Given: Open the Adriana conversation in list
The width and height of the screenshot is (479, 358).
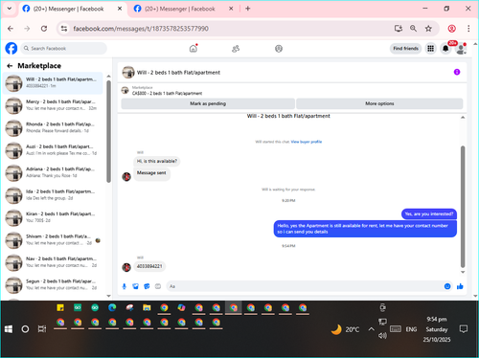Looking at the screenshot, I should click(x=53, y=172).
